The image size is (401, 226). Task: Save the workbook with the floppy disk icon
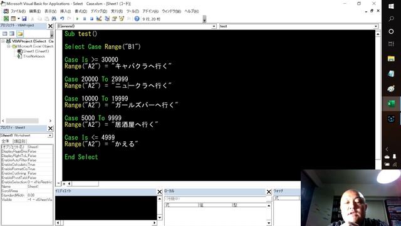pyautogui.click(x=24, y=18)
